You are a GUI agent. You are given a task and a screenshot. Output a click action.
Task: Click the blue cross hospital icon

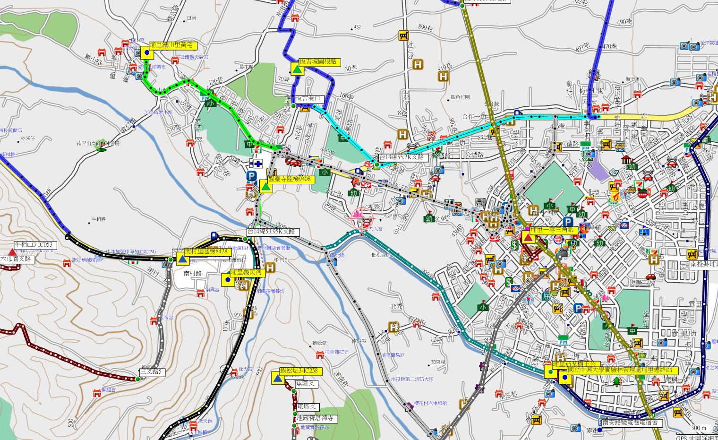click(x=258, y=164)
